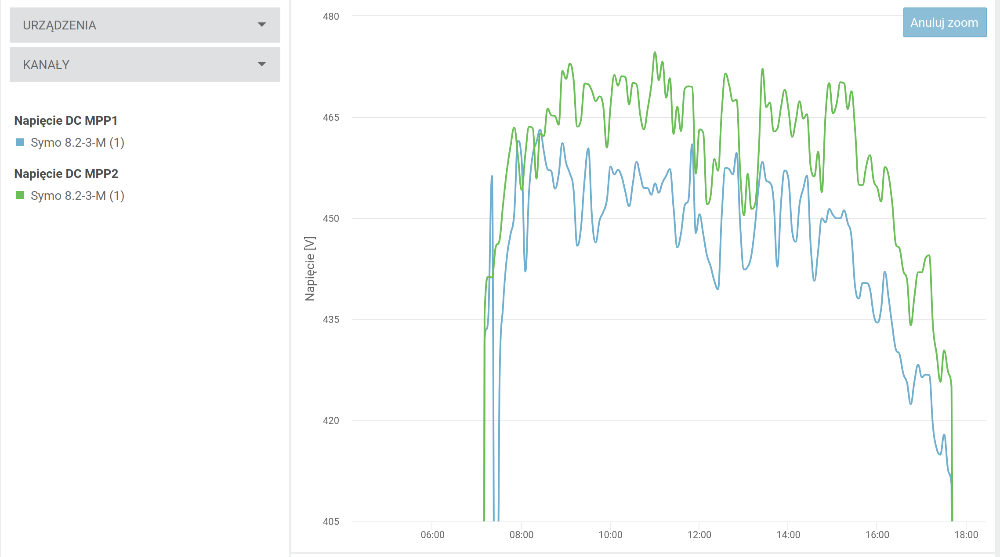The image size is (1000, 557).
Task: Click the 18:00 time axis label
Action: tap(966, 535)
